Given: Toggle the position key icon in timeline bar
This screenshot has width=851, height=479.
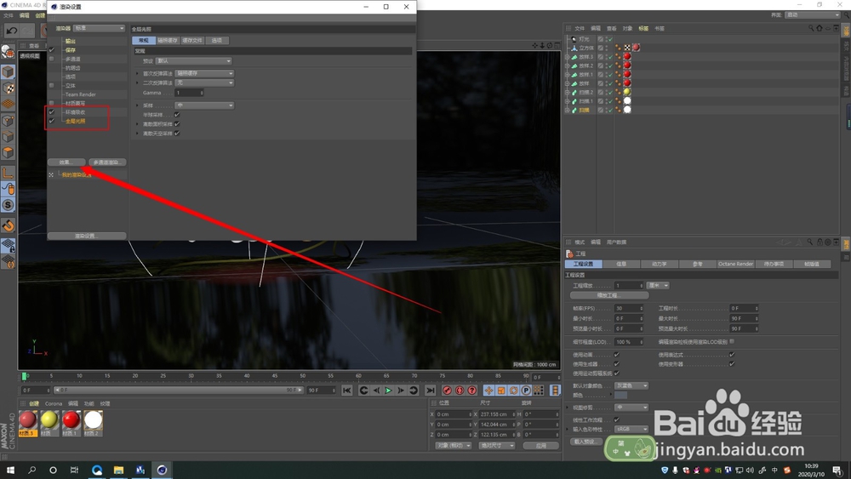Looking at the screenshot, I should [489, 390].
